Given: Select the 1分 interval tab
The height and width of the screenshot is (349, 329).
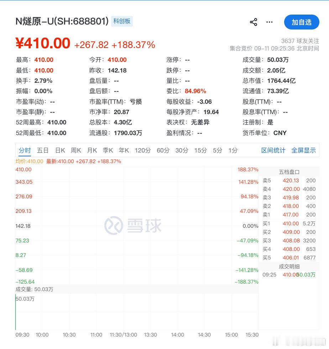Looking at the screenshot, I should pyautogui.click(x=233, y=150).
